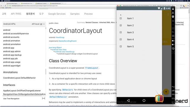
Task: Click Genymotion sidebar recent apps key
Action: tap(173, 91)
